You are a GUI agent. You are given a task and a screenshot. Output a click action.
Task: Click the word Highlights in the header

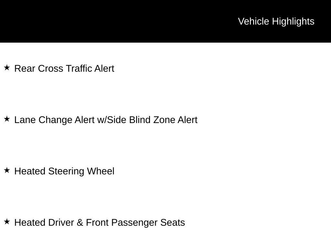[x=293, y=21]
